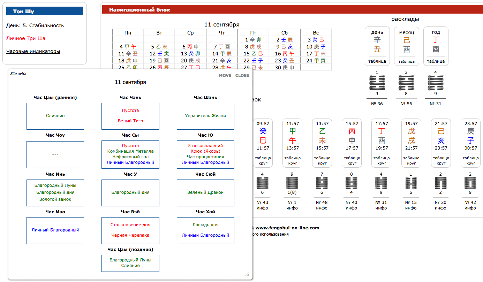483x282 pixels.
Task: Click hexagram № 43 under 09:57 column
Action: tap(262, 183)
